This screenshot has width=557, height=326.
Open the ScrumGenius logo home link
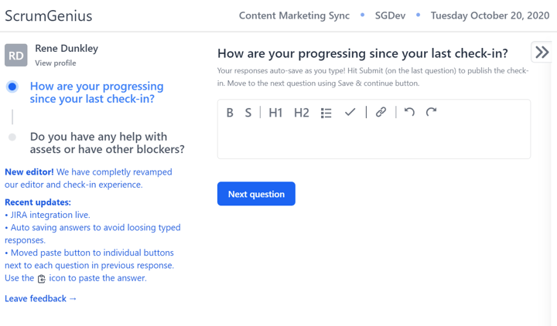(x=48, y=16)
